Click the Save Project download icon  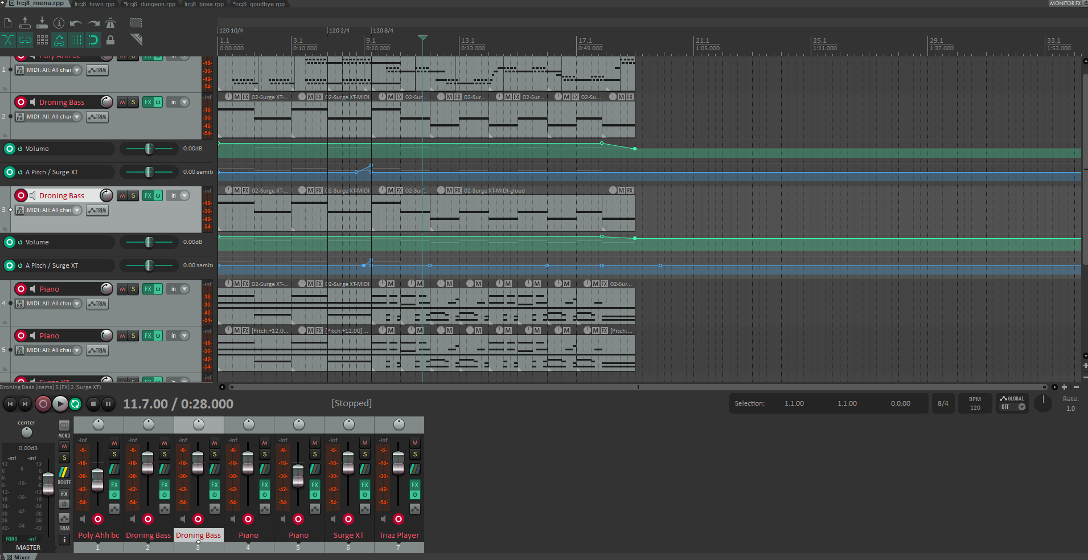[42, 23]
